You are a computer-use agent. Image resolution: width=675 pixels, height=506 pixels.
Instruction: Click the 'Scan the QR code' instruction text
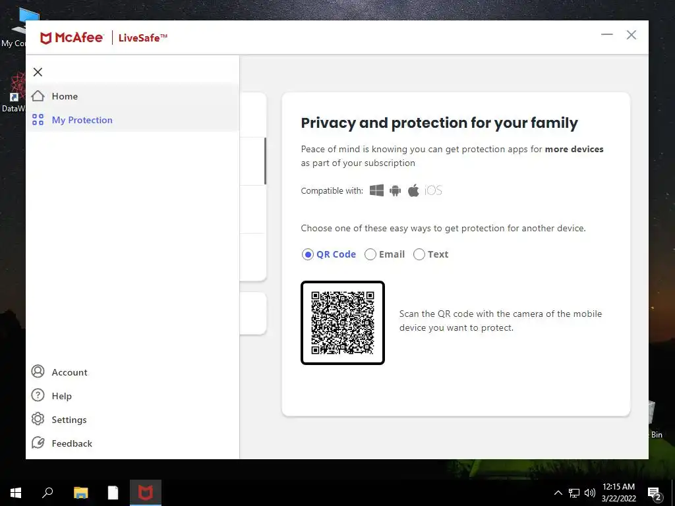pyautogui.click(x=500, y=321)
